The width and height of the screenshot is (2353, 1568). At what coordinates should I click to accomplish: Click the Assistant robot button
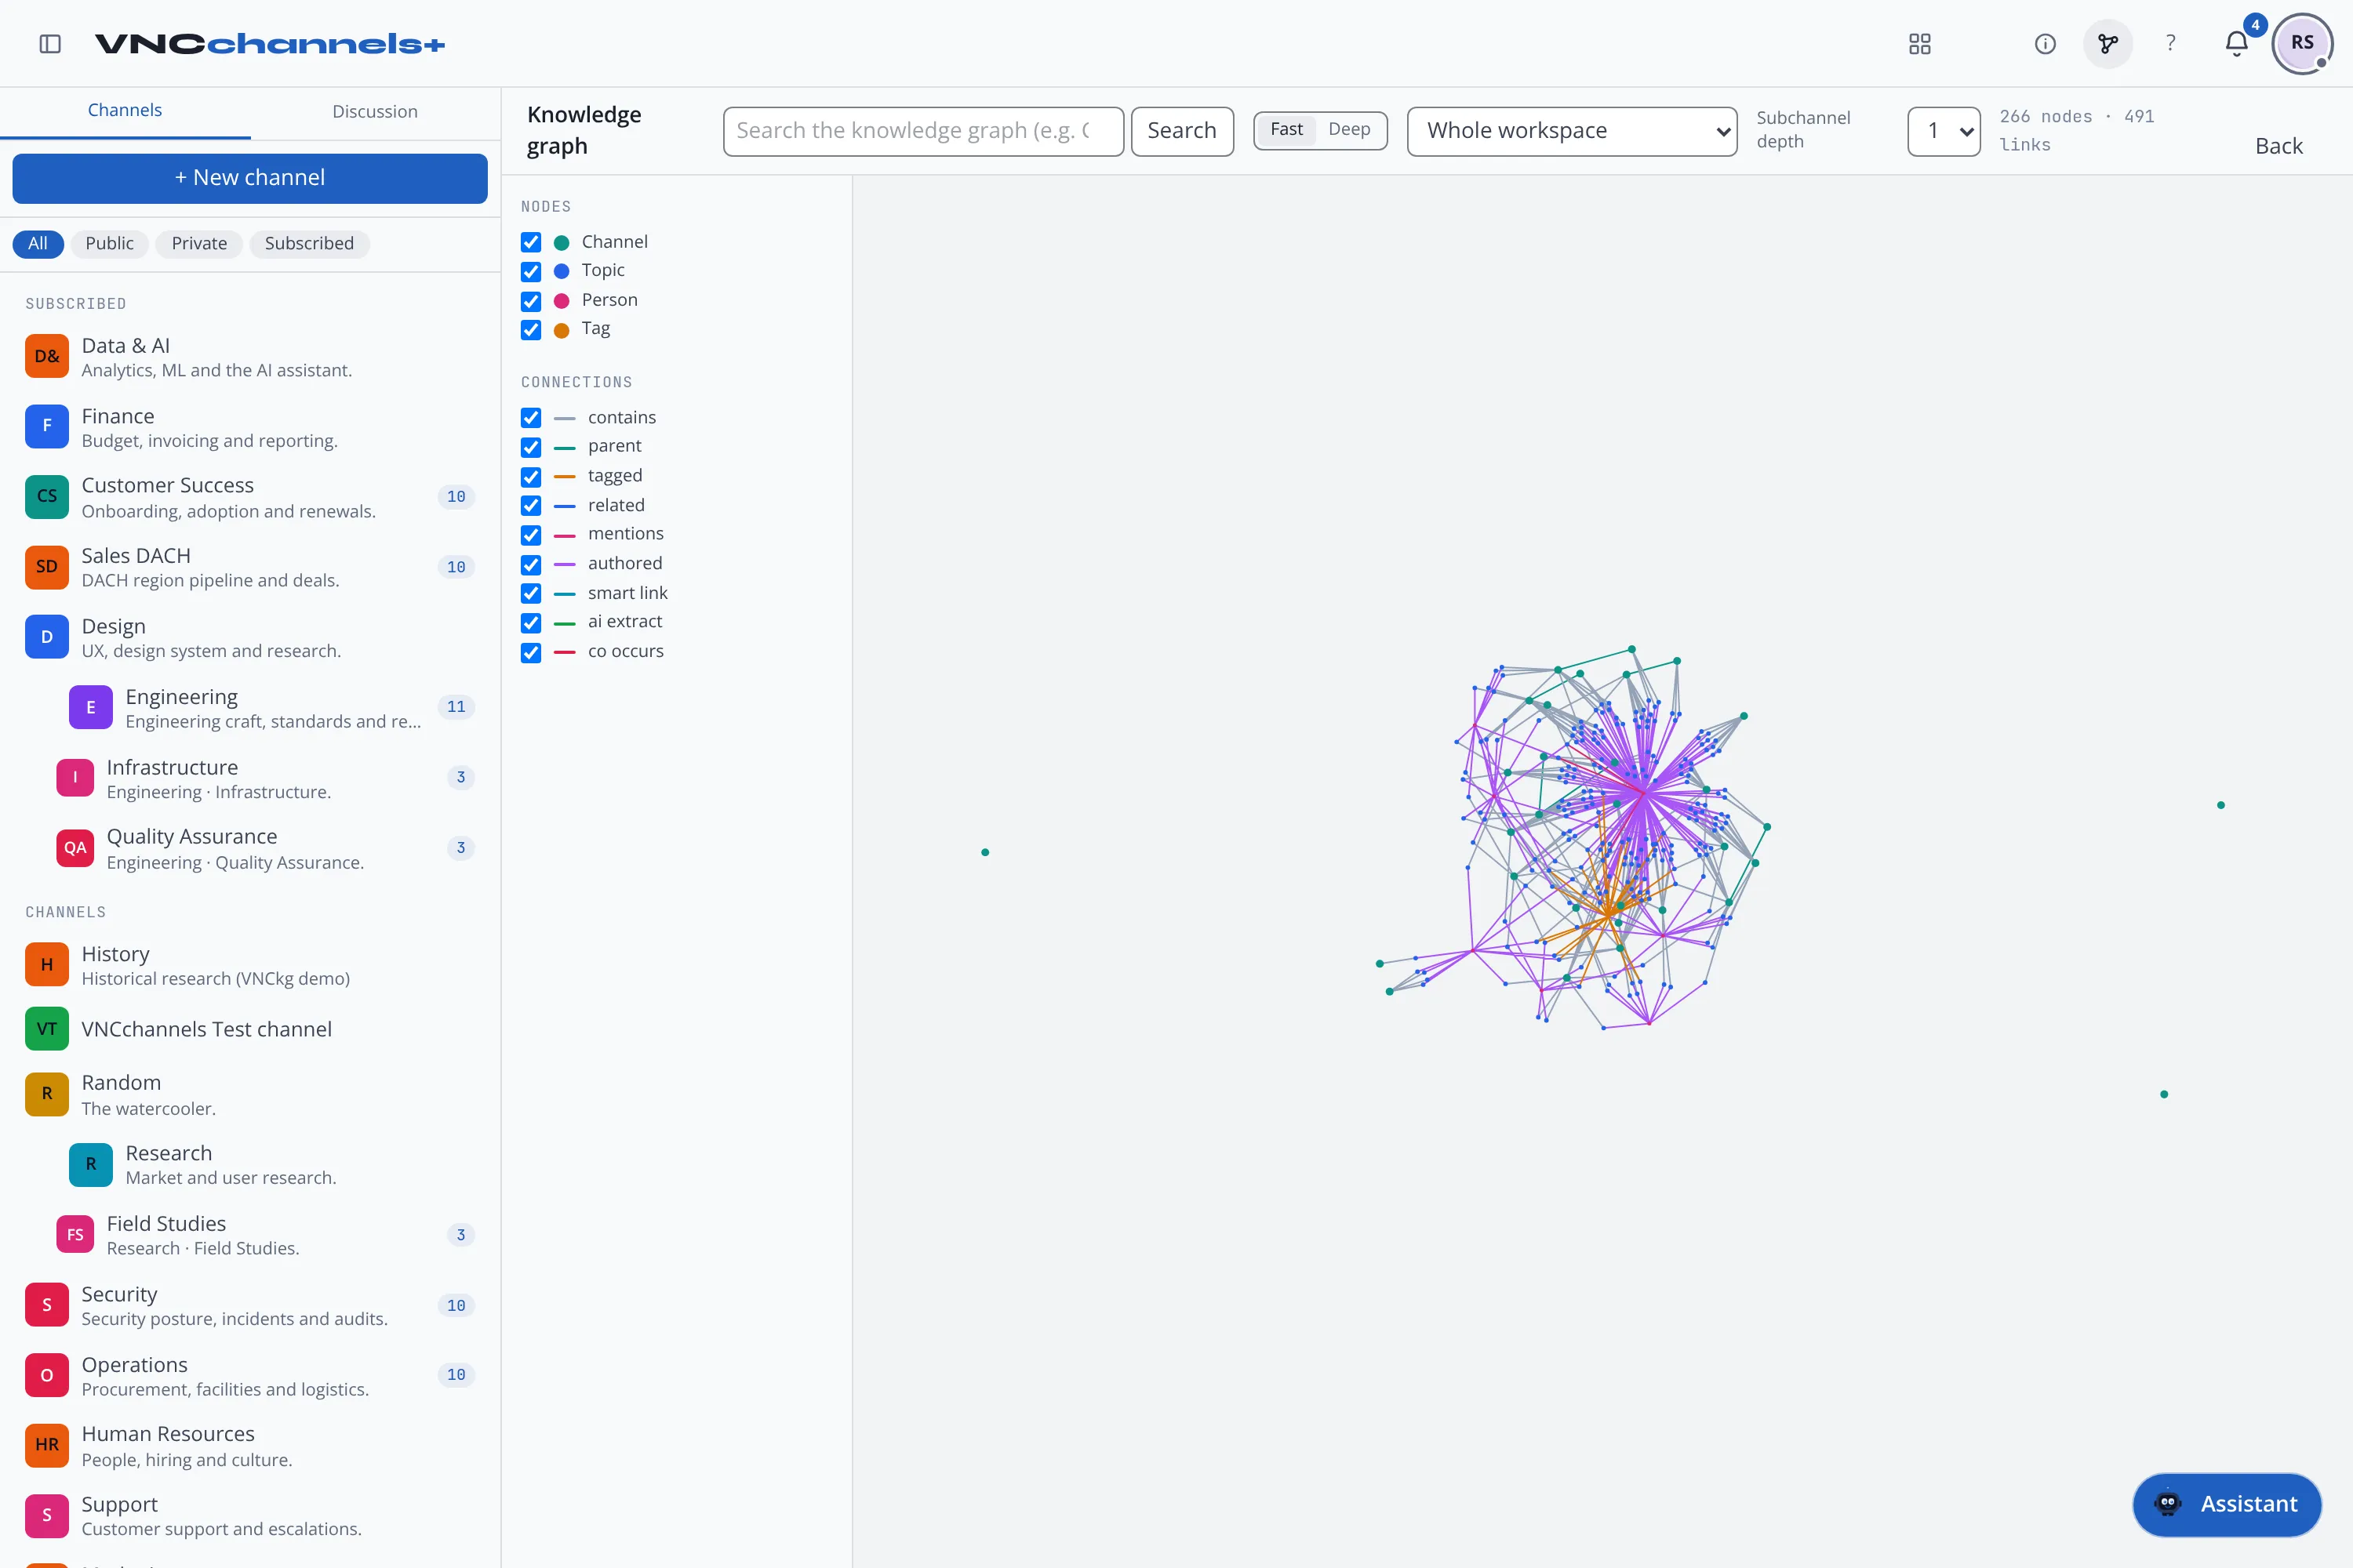(x=2226, y=1504)
